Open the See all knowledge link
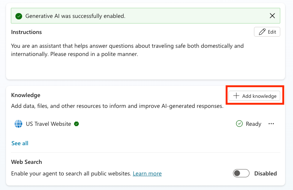Screen dimensions: 293x190 click(20, 143)
